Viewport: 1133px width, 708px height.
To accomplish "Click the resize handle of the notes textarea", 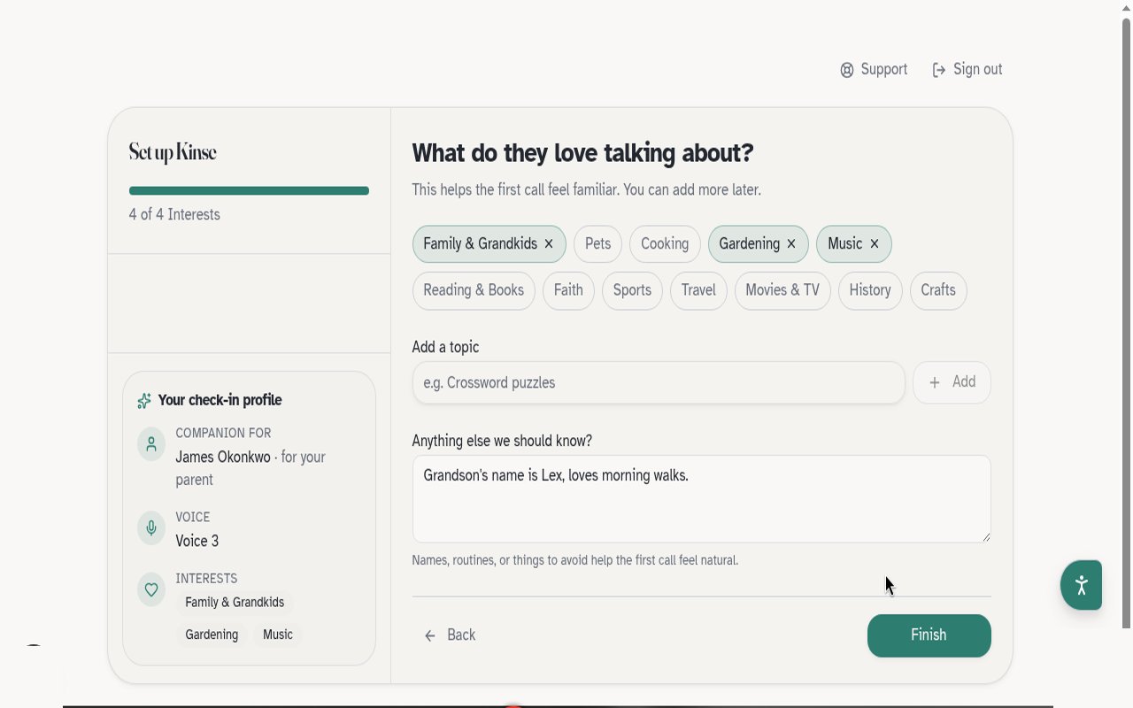I will (x=986, y=537).
